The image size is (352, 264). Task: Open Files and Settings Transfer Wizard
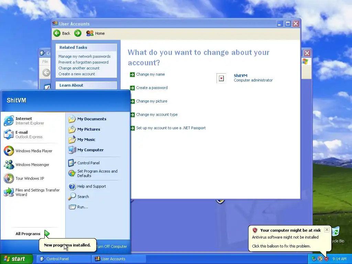point(33,192)
